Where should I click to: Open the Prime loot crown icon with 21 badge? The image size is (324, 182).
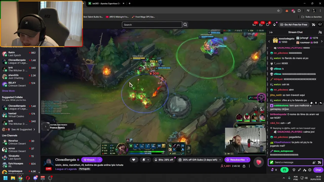pos(254,25)
